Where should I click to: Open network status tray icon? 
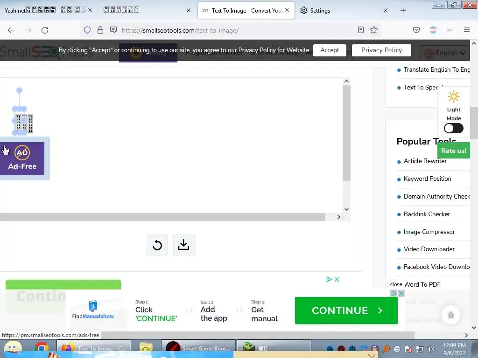click(x=420, y=349)
